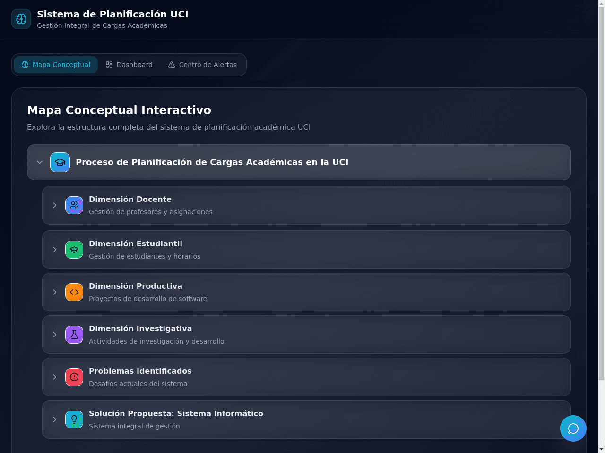
Task: Expand the Problemas Identificados chevron
Action: tap(55, 377)
